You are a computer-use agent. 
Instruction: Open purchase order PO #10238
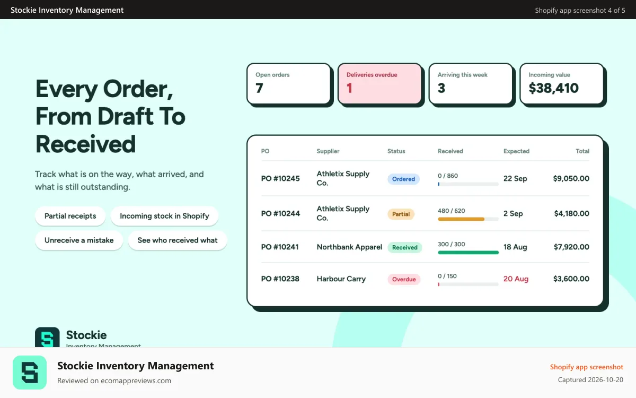(x=280, y=279)
